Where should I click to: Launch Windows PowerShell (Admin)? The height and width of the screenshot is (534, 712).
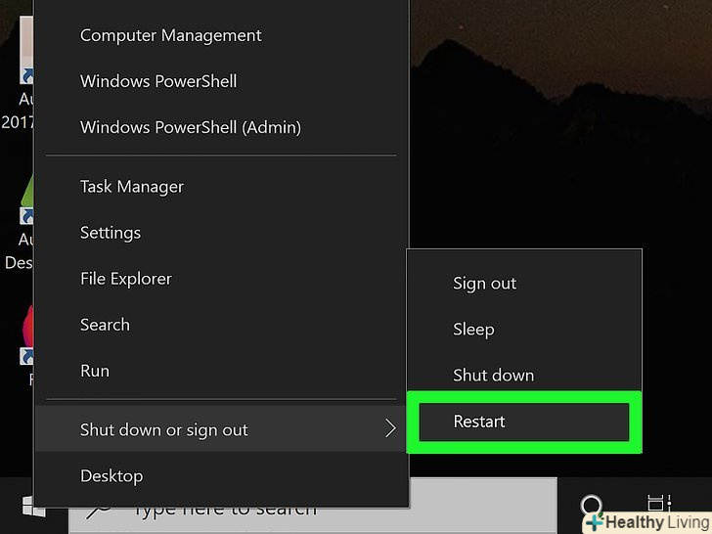click(x=190, y=127)
